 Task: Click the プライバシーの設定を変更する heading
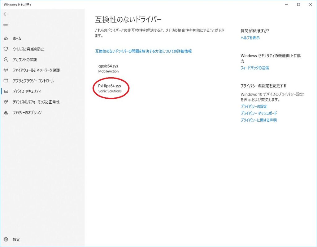click(x=263, y=86)
